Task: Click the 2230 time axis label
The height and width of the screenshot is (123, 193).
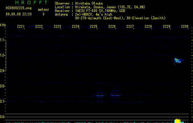Action: [185, 26]
